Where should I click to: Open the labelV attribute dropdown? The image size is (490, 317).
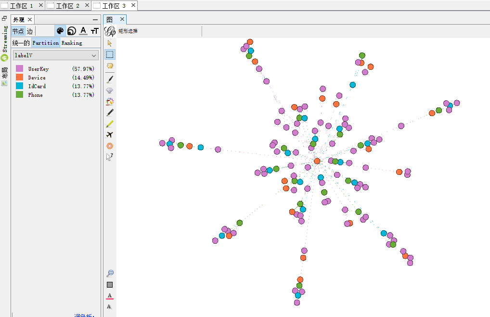(x=56, y=55)
